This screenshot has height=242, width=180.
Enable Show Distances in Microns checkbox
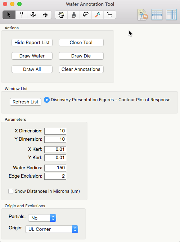tap(11, 191)
